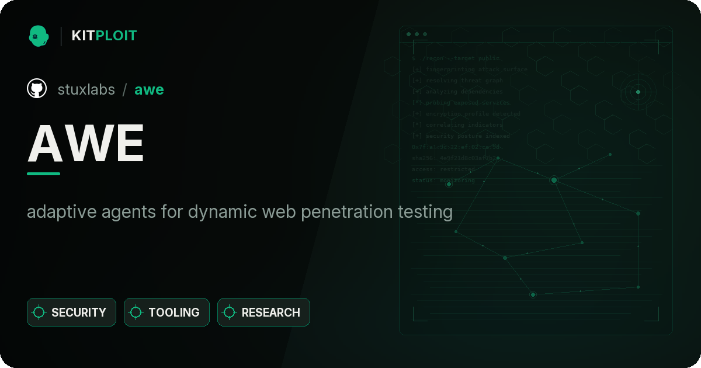Viewport: 701px width, 368px height.
Task: Click the '--target public' command line
Action: click(456, 58)
